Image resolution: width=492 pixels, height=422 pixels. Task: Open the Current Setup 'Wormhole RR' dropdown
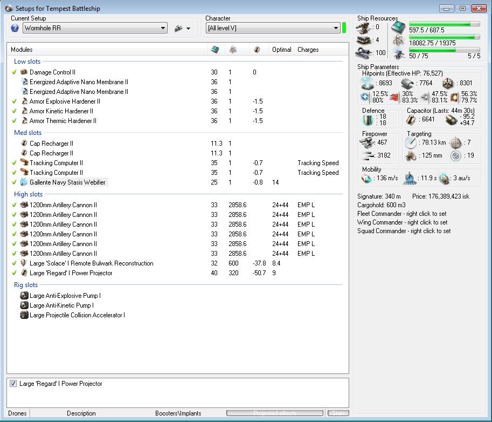95,28
